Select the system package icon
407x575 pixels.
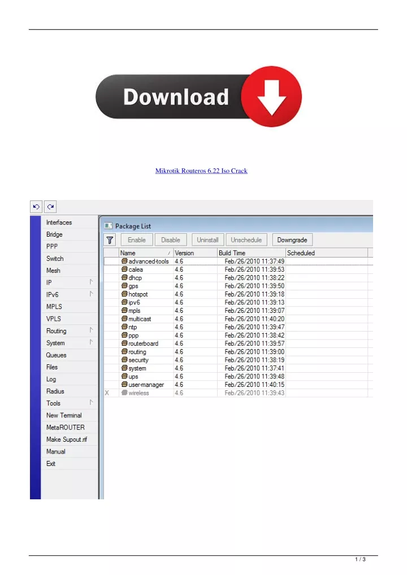(x=124, y=368)
